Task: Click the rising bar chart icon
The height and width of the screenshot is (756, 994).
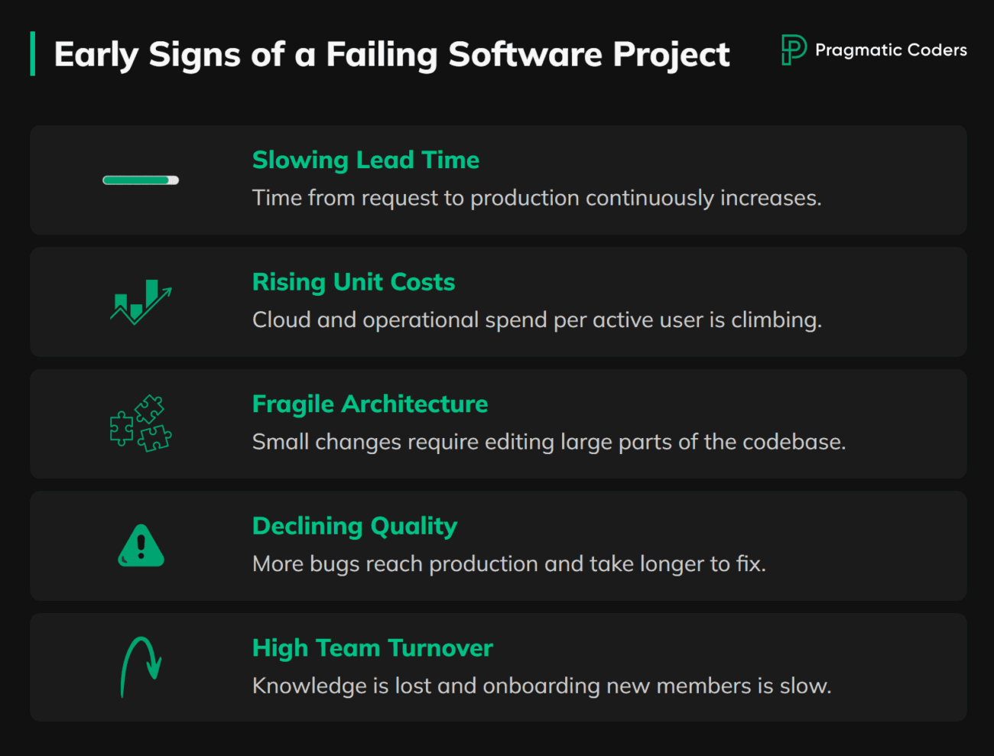Action: pyautogui.click(x=141, y=302)
